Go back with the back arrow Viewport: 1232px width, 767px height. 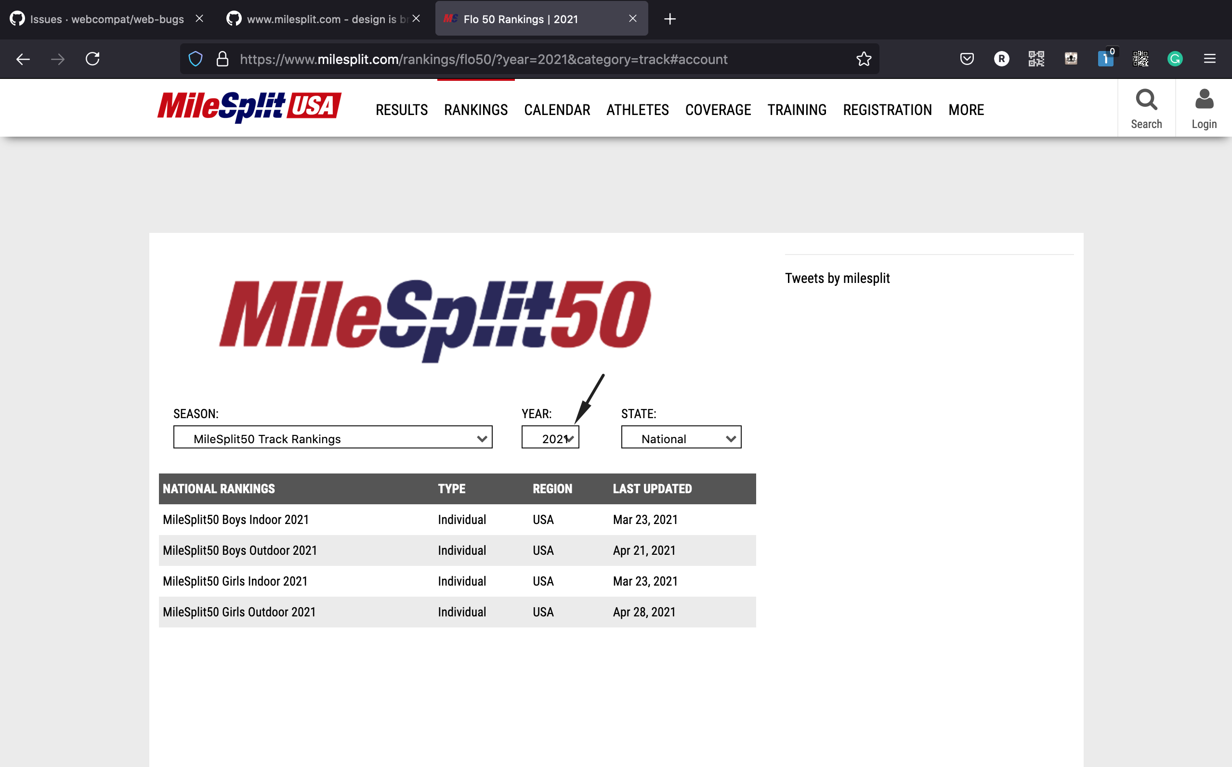tap(23, 59)
